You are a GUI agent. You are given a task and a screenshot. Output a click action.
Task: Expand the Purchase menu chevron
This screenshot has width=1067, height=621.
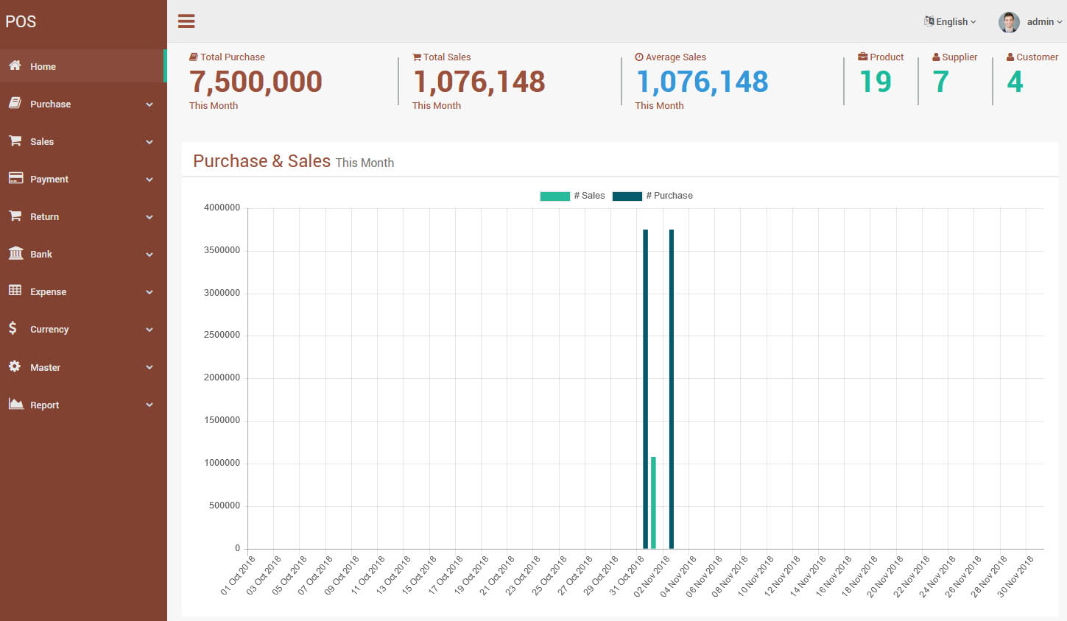[149, 104]
